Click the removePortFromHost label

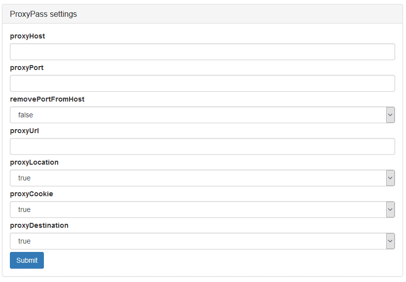(47, 100)
